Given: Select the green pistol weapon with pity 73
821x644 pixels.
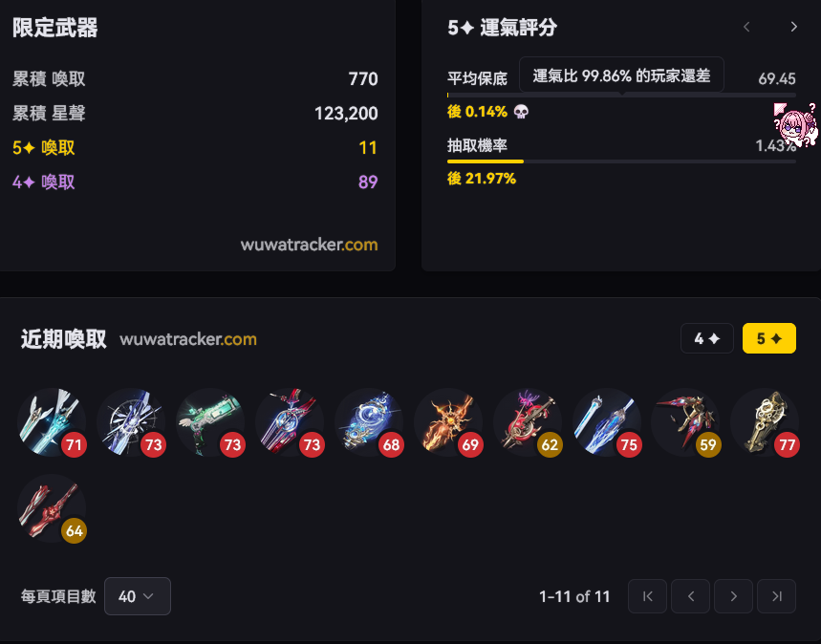Looking at the screenshot, I should pos(210,422).
